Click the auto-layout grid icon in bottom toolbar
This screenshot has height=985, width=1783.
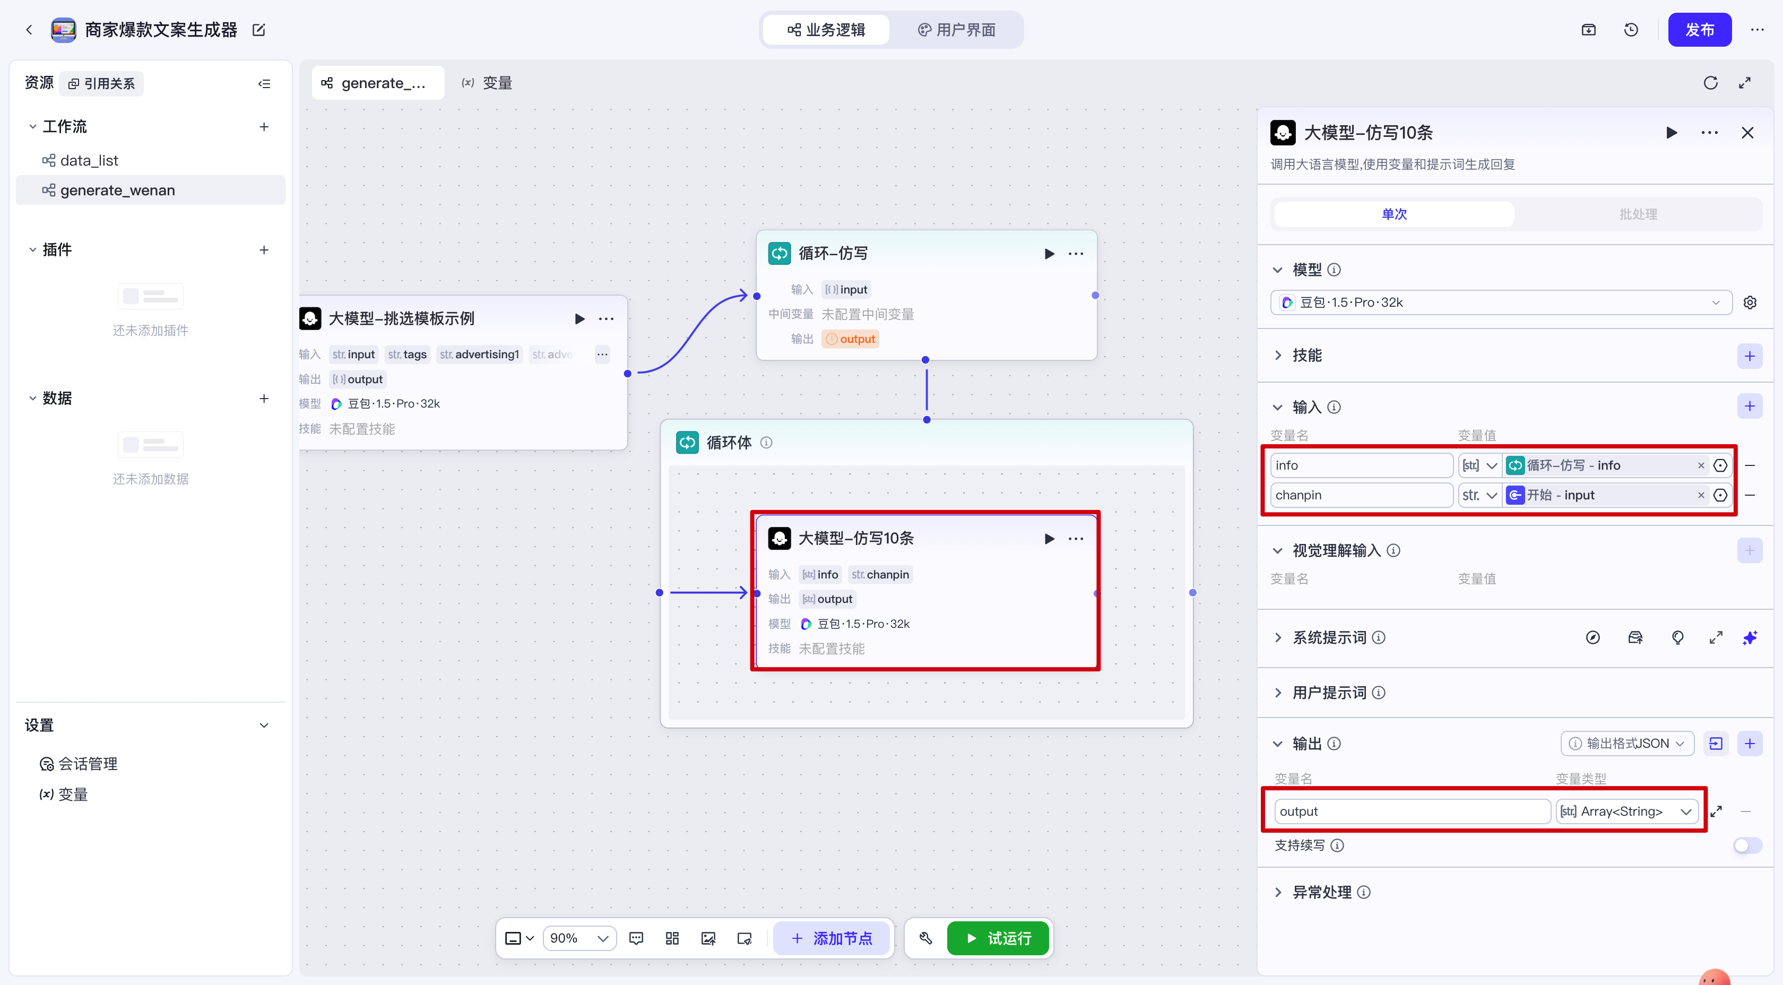(671, 938)
